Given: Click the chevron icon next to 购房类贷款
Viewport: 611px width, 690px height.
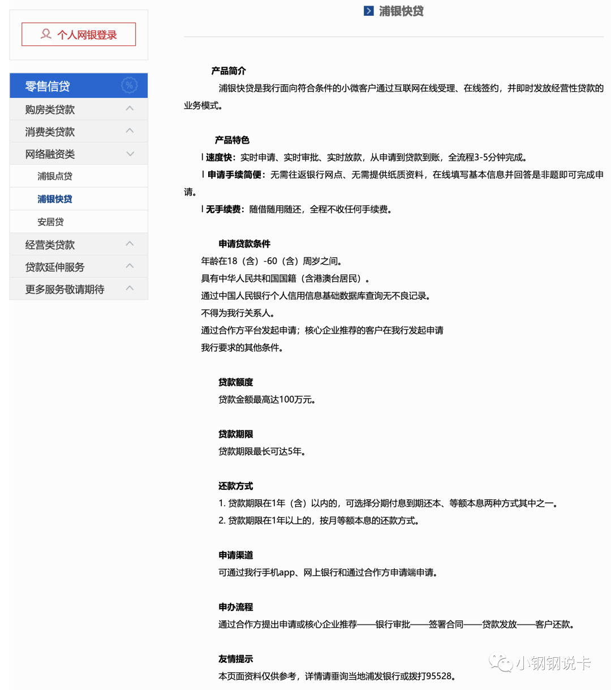Looking at the screenshot, I should click(x=129, y=108).
